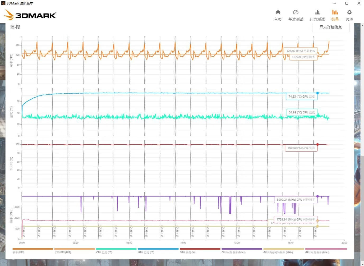Click the 34.99 (°C) CPU 温度 tooltip
Screen dimensions: 364x266
[302, 112]
